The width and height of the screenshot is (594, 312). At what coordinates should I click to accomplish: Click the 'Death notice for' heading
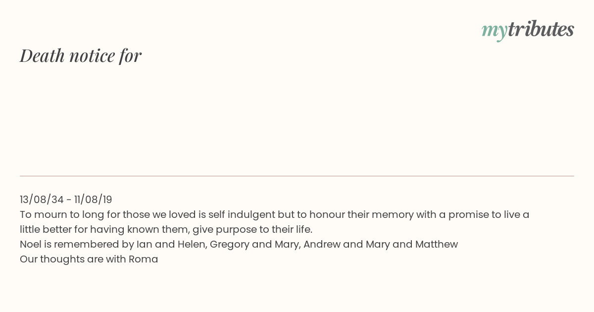[x=81, y=55]
